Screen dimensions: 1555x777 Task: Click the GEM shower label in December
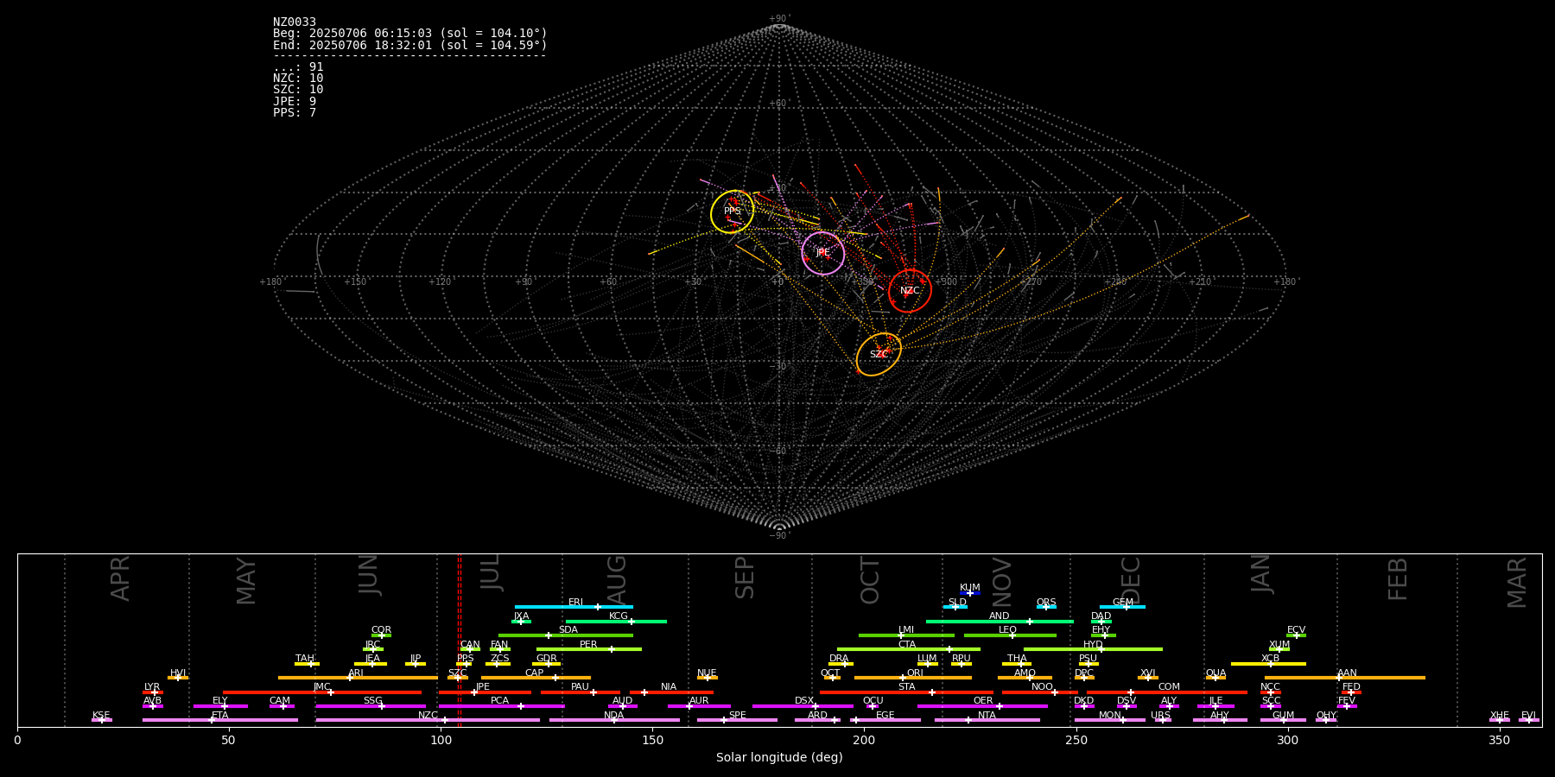point(1123,603)
